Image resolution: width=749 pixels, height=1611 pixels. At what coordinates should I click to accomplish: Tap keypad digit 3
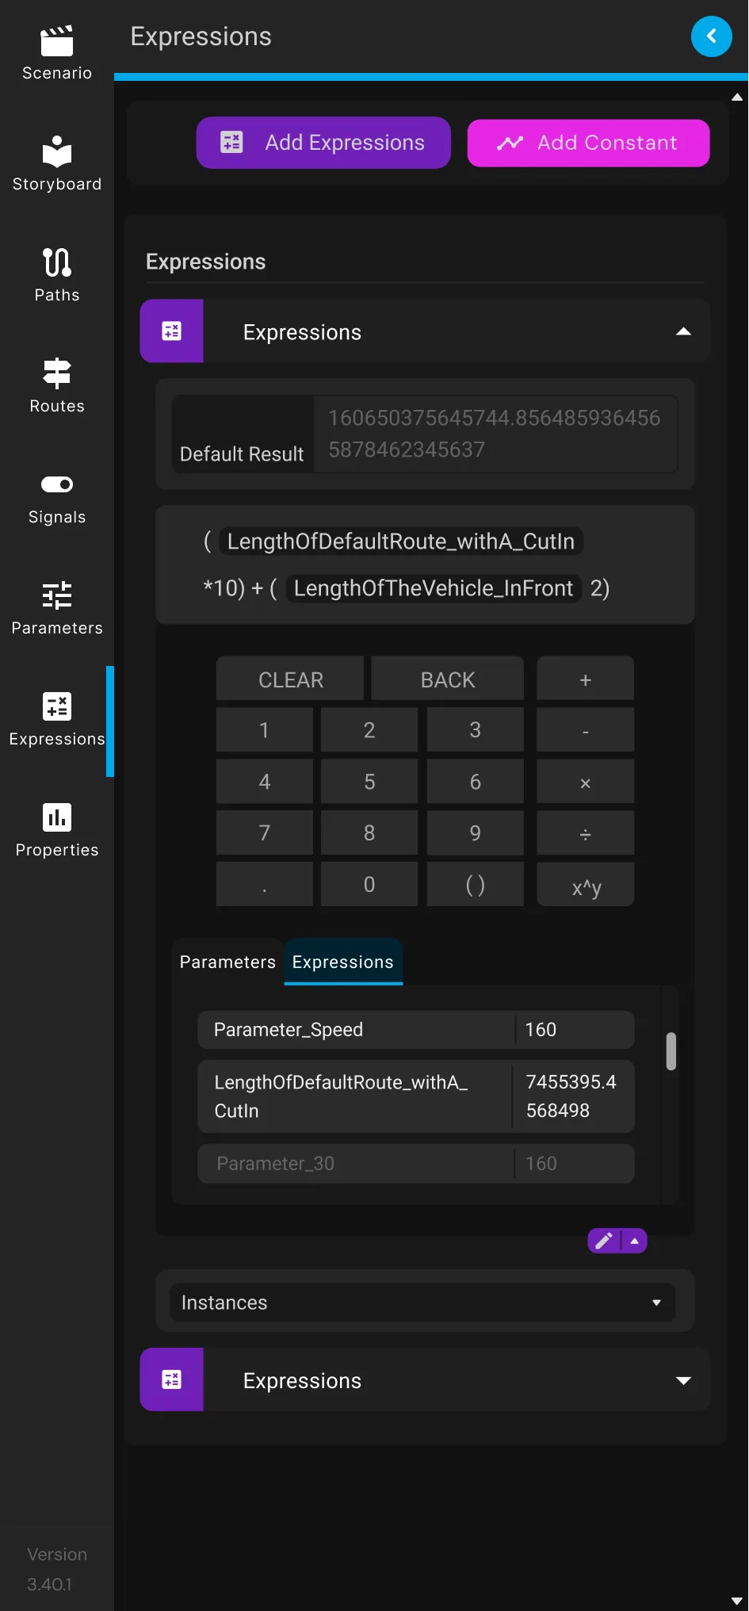475,730
